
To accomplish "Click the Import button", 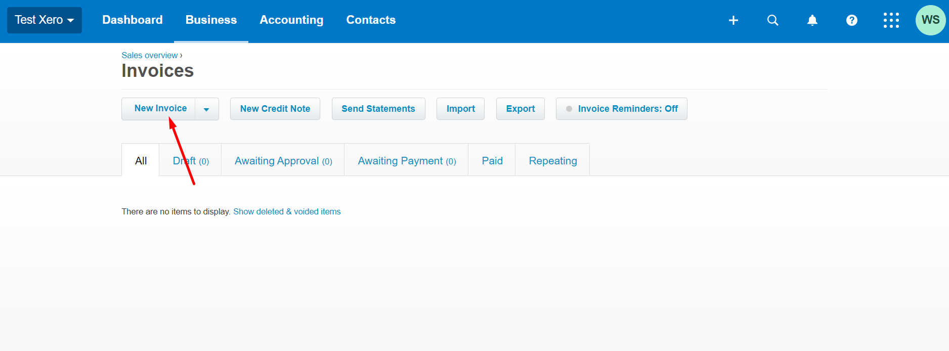I will [461, 109].
